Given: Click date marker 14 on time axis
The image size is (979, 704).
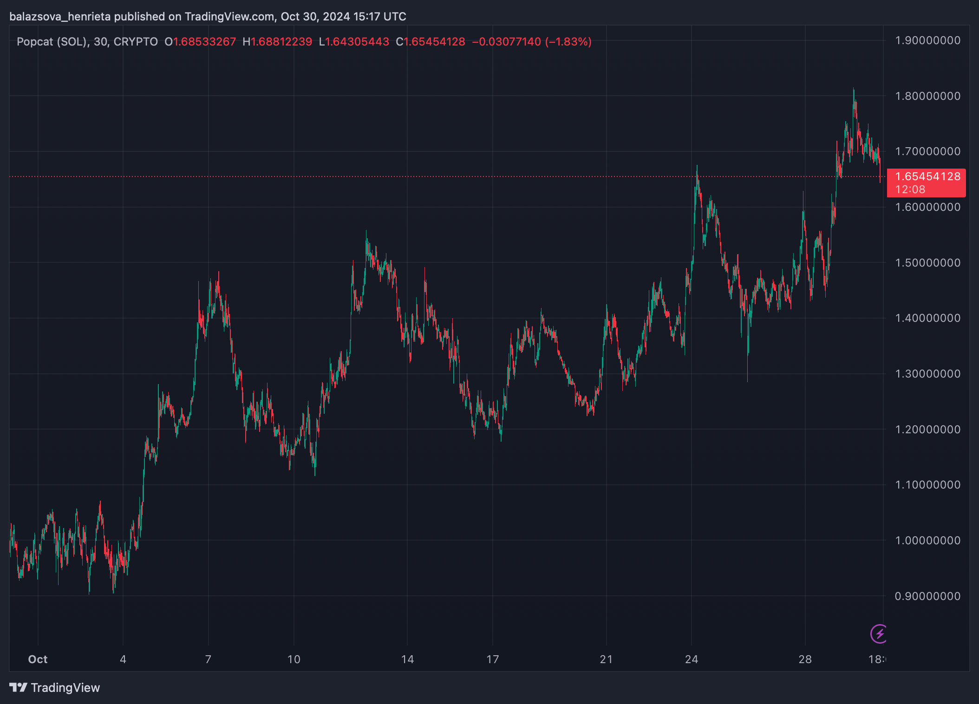Looking at the screenshot, I should pyautogui.click(x=407, y=659).
